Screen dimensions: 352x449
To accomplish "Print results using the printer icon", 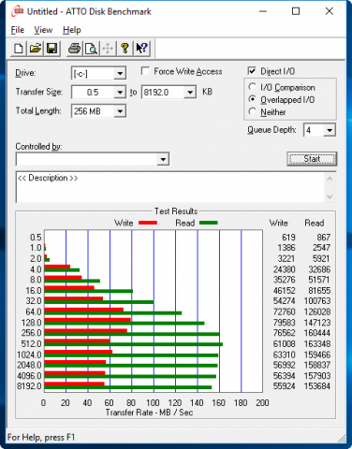I will click(74, 49).
